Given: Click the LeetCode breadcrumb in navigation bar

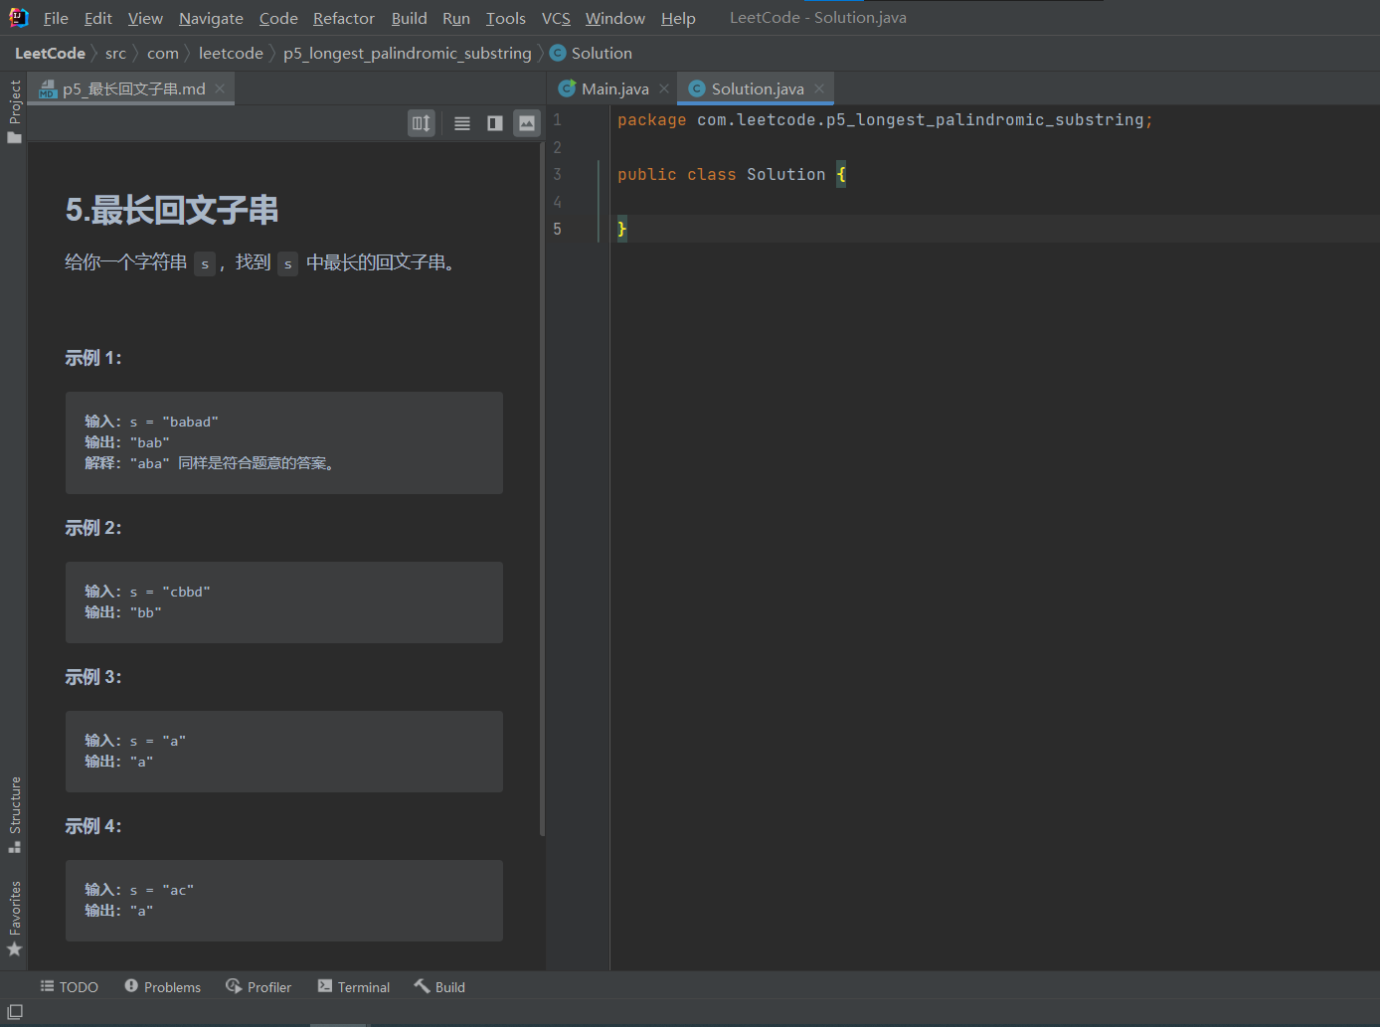Looking at the screenshot, I should coord(50,53).
